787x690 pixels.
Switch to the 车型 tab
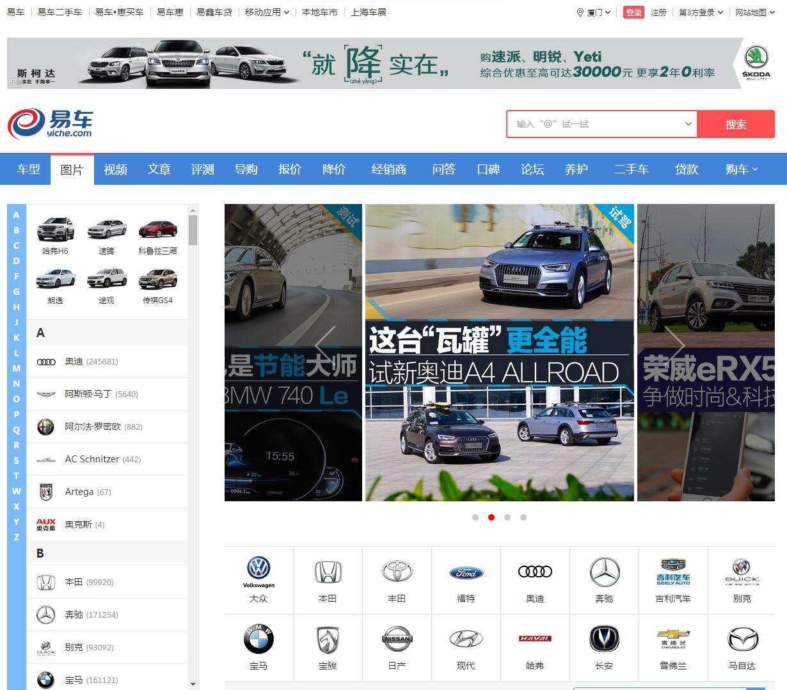[29, 169]
